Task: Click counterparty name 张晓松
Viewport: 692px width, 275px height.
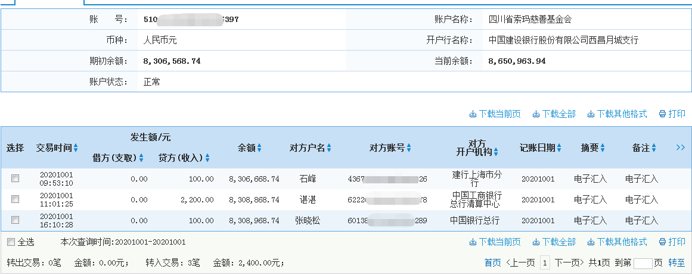Action: pos(308,220)
